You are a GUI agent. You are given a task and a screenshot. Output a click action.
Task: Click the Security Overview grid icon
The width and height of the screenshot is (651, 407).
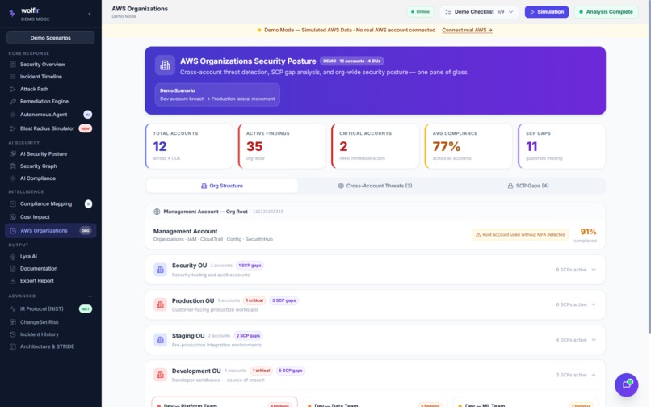pos(13,65)
